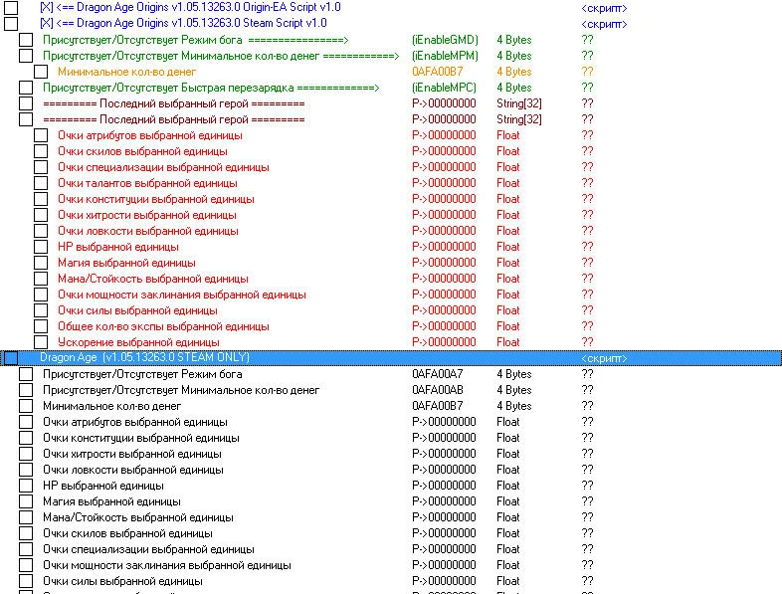
Task: Click the 0AFA00AB address cell
Action: (438, 390)
